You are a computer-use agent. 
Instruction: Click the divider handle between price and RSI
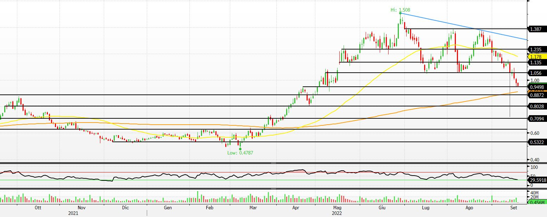[x=273, y=163]
